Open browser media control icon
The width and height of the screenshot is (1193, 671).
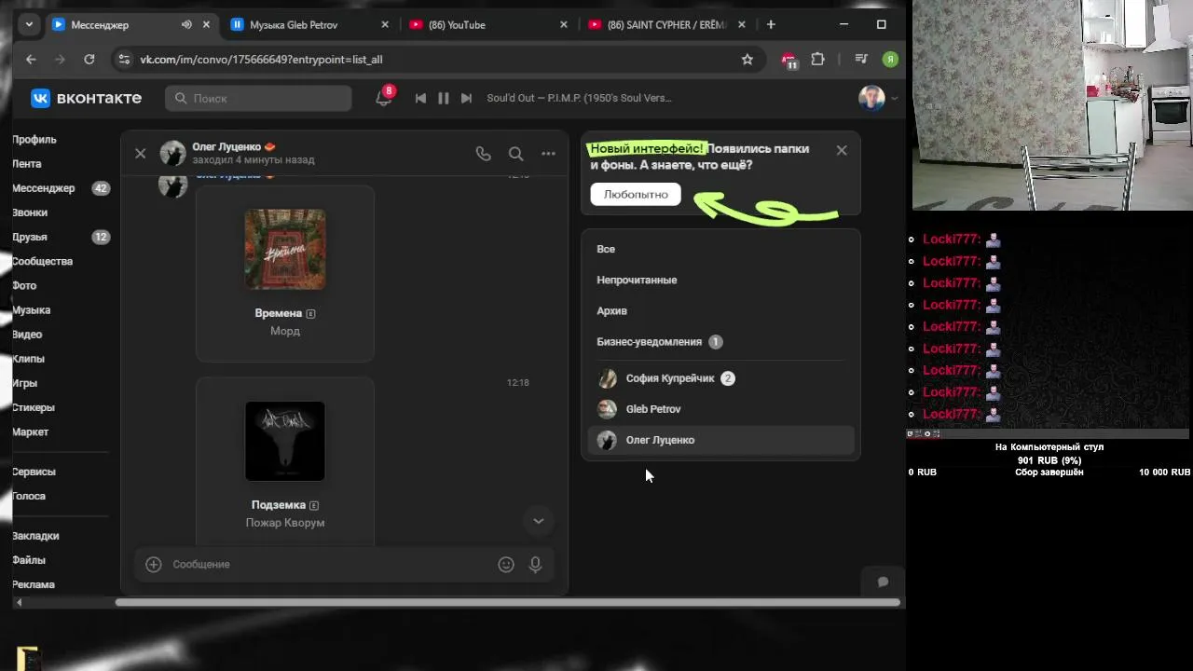(862, 59)
